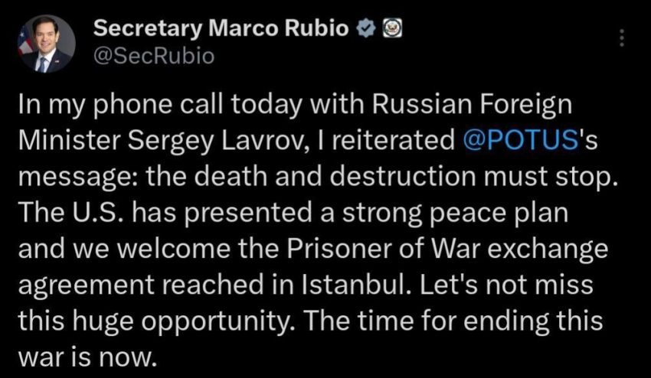The image size is (651, 378).
Task: Open Marco Rubio's profile picture
Action: pos(47,44)
